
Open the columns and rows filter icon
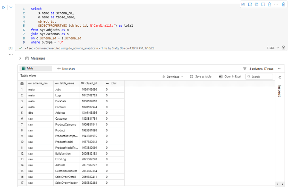click(x=245, y=69)
